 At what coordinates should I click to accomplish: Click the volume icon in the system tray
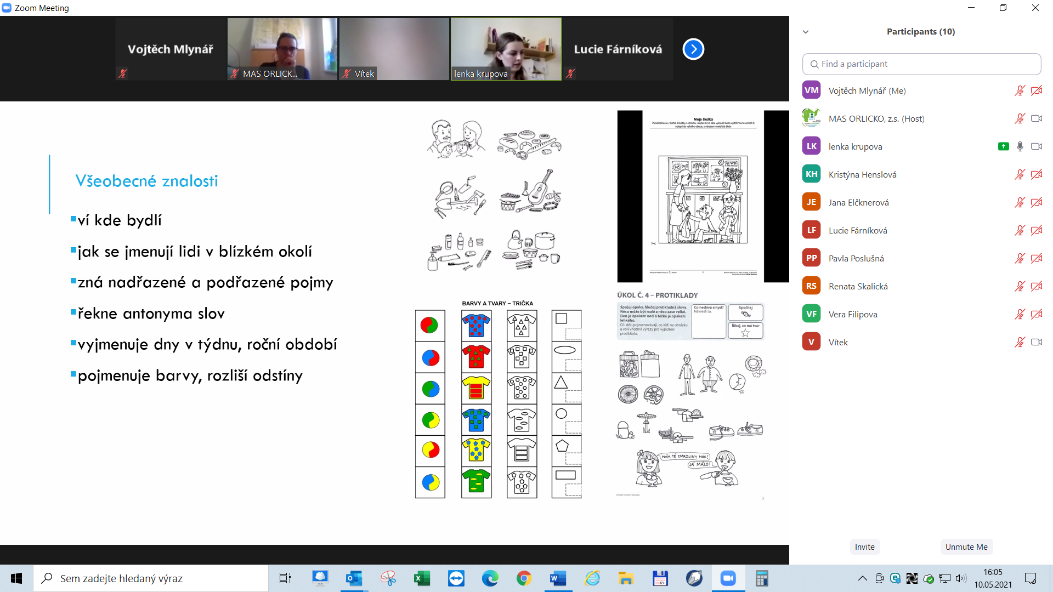pos(960,578)
